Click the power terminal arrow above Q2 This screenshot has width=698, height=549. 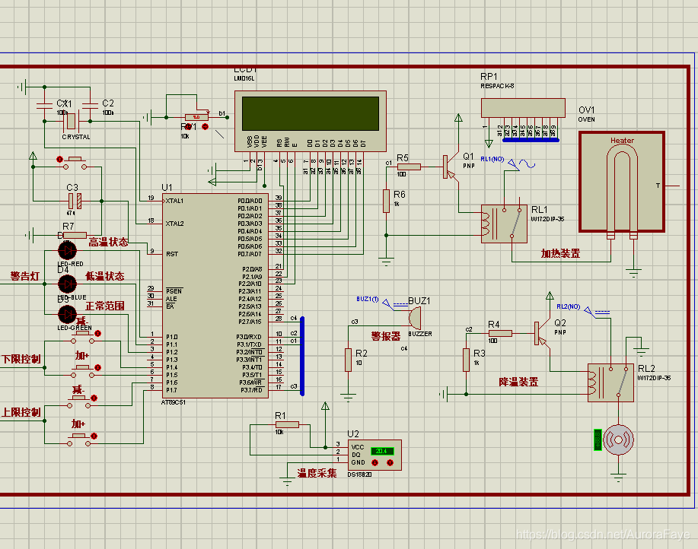[x=550, y=296]
